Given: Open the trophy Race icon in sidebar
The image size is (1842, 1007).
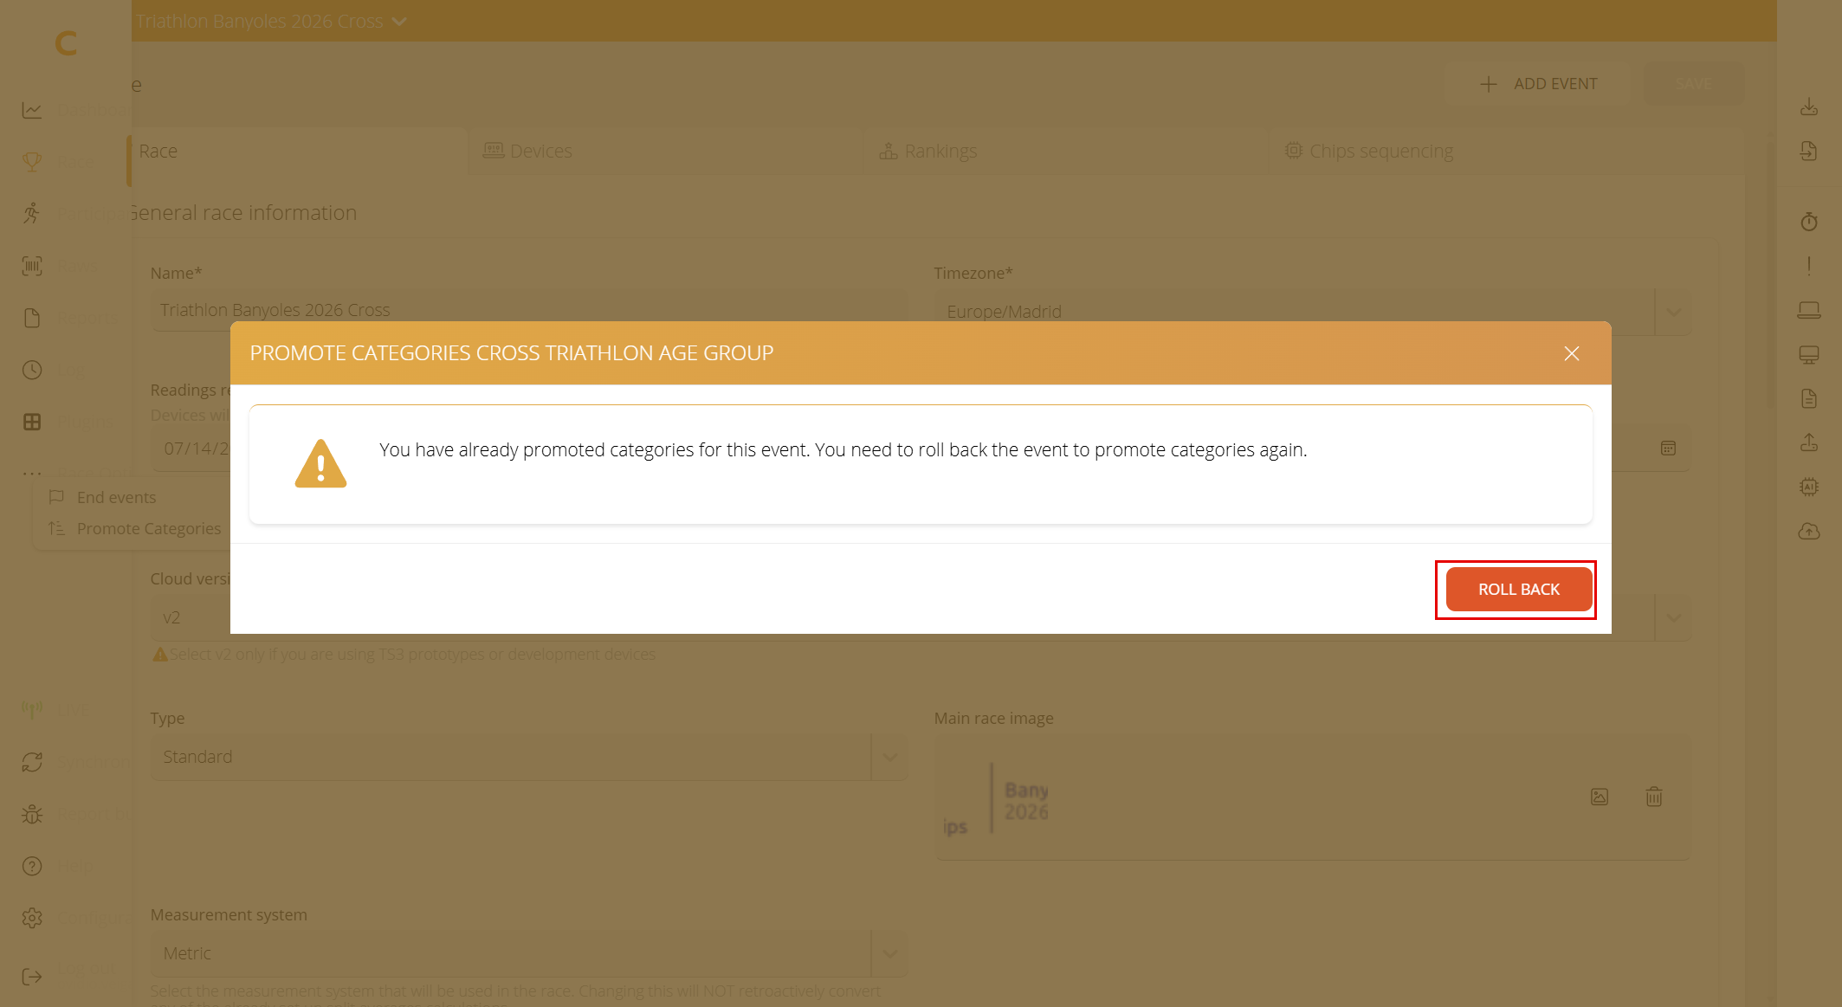Looking at the screenshot, I should click(32, 162).
